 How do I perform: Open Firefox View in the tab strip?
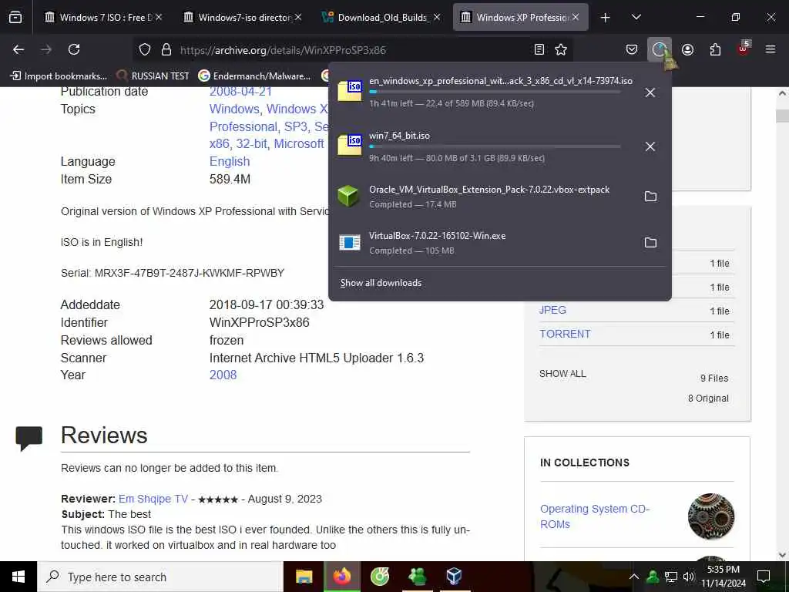15,17
